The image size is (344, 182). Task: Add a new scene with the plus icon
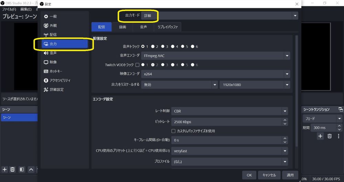(4, 169)
